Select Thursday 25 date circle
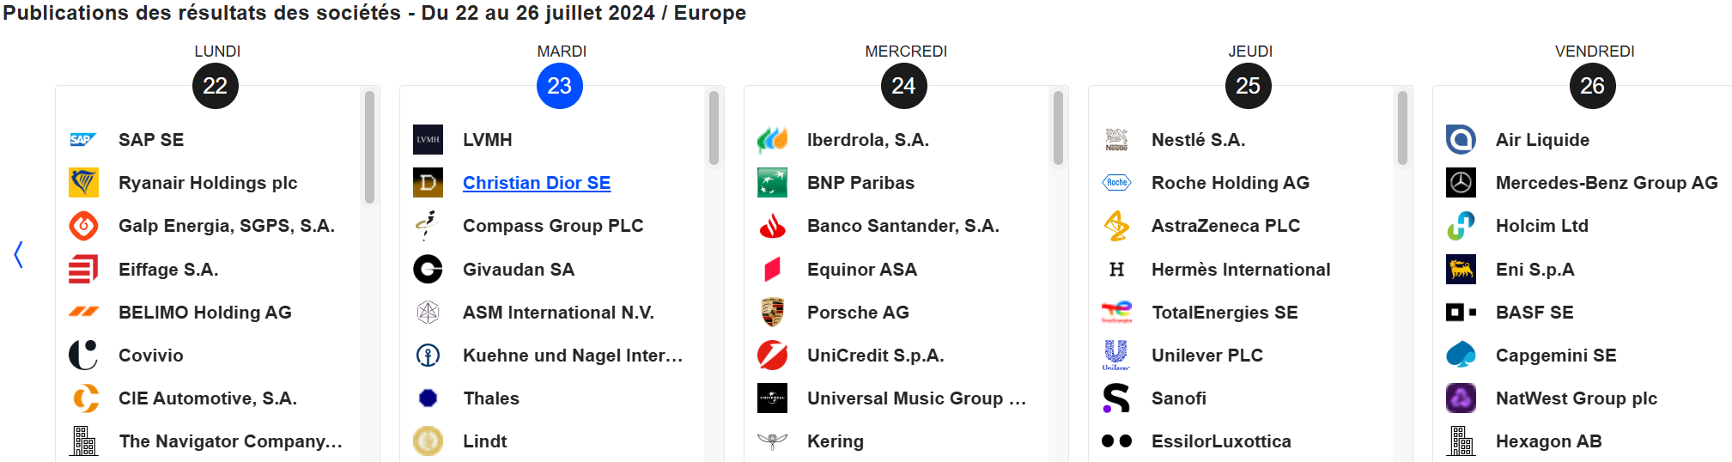1732x462 pixels. 1249,86
